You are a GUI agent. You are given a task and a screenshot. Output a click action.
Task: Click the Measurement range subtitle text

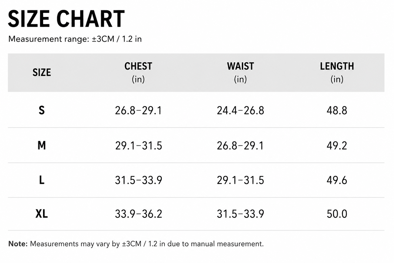75,39
